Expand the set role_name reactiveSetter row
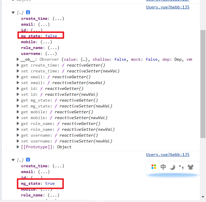Image resolution: width=206 pixels, height=202 pixels. pyautogui.click(x=18, y=129)
